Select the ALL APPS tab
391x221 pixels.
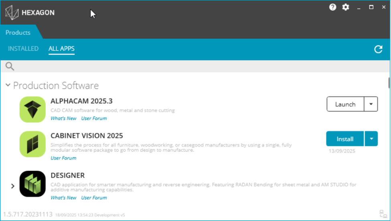pyautogui.click(x=61, y=49)
